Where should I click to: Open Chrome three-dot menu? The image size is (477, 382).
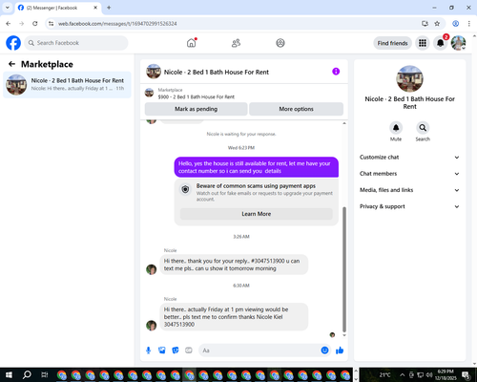[469, 24]
